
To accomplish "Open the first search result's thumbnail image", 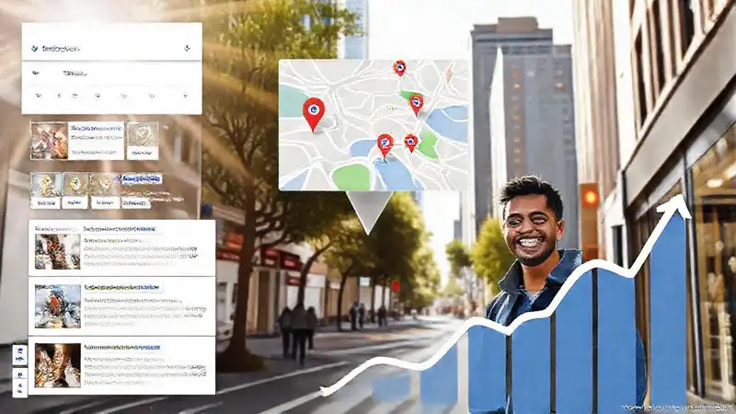I will (57, 251).
